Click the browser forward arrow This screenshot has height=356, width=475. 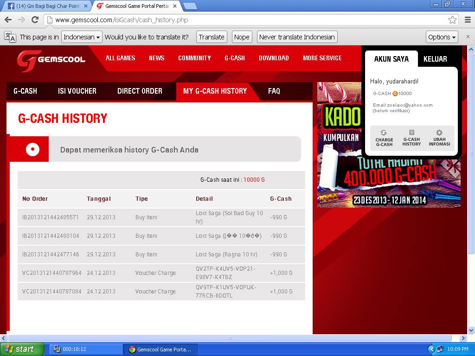coord(21,20)
